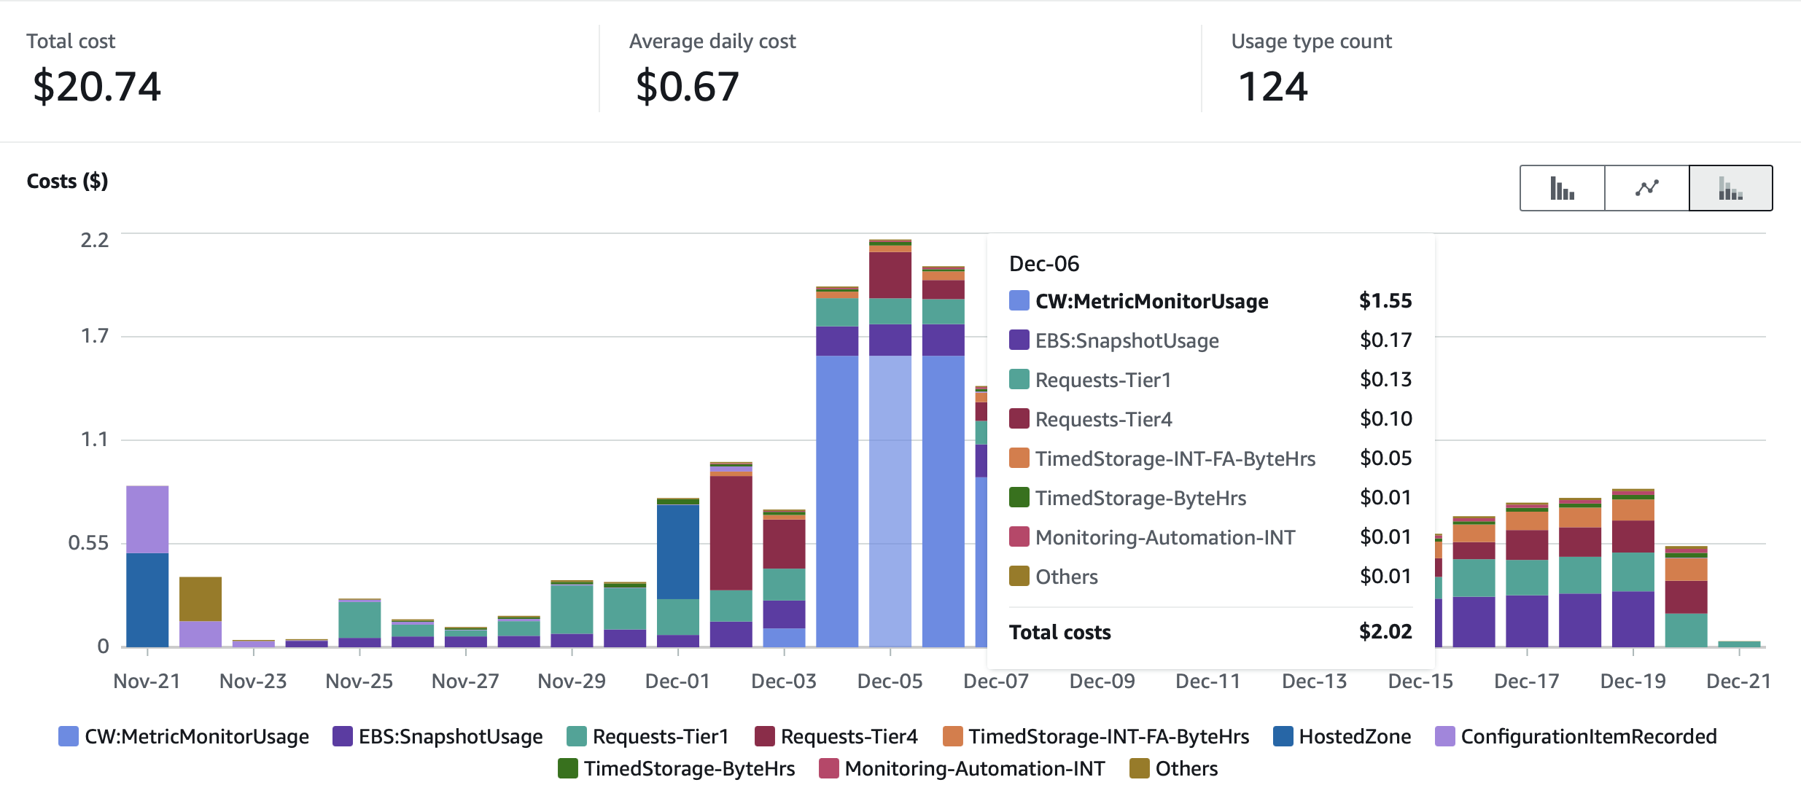Select the highlighted Dec-05 bar

pyautogui.click(x=890, y=443)
